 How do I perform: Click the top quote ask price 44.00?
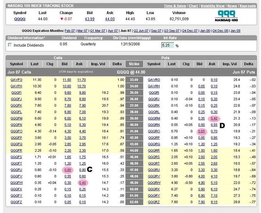[110, 19]
